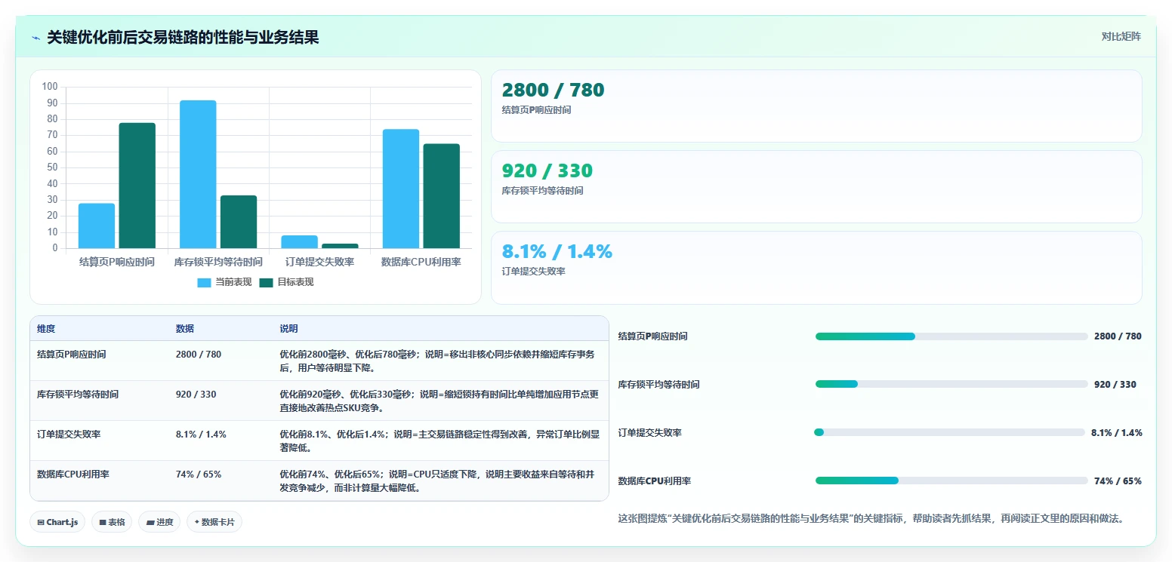Select table cell 结算页P响应时间 in 维度 column
Image resolution: width=1172 pixels, height=562 pixels.
pyautogui.click(x=72, y=354)
